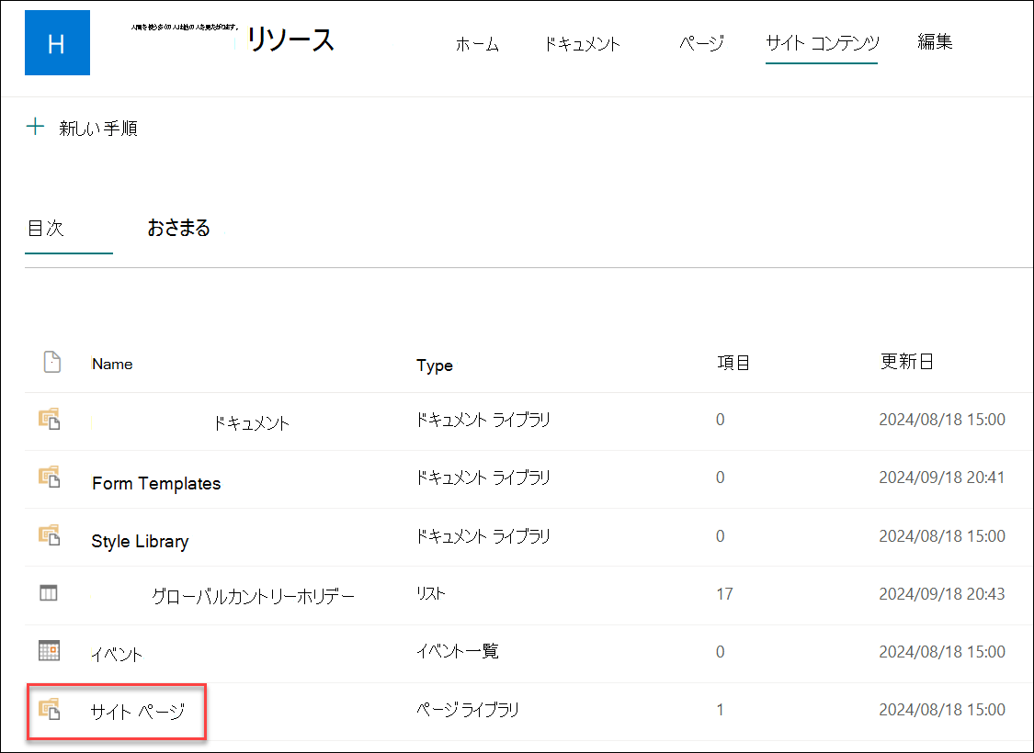Open the Style Library entry
Viewport: 1034px width, 753px height.
point(140,542)
